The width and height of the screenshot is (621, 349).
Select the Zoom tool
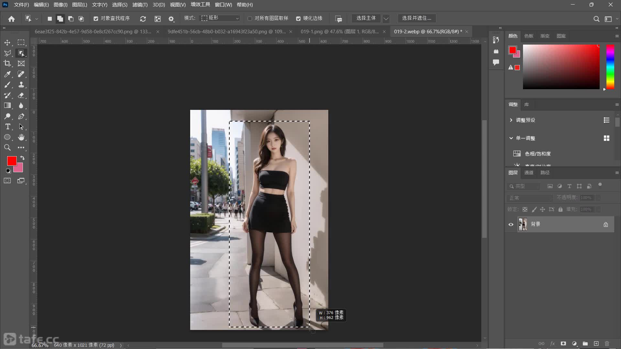click(7, 148)
